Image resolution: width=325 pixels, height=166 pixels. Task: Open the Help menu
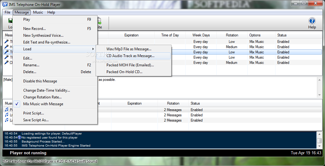[x=51, y=12]
